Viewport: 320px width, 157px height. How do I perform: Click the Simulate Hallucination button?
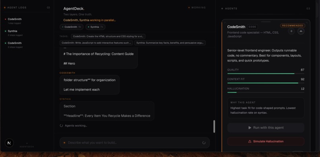coord(266,141)
